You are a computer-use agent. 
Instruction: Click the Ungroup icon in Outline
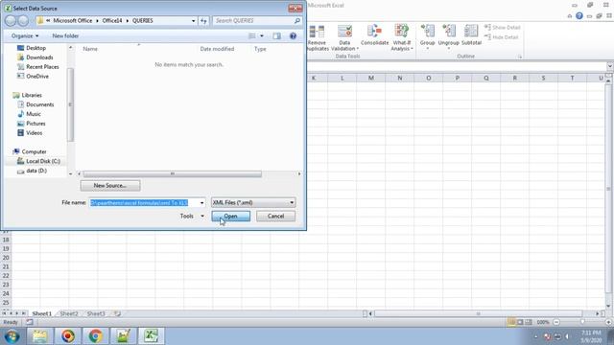point(448,35)
